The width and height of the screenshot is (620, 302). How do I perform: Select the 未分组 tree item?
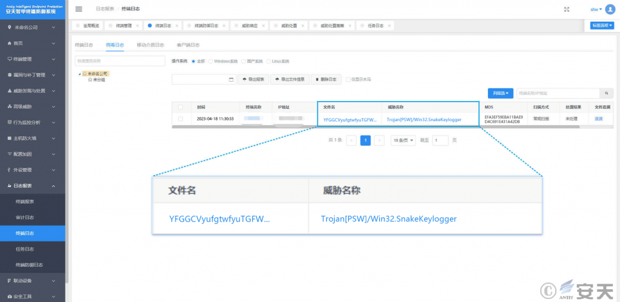click(x=99, y=80)
